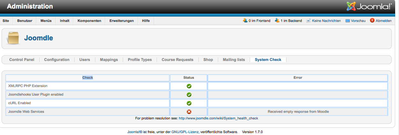Open the Komponenten menu
The image size is (399, 135).
[x=89, y=21]
